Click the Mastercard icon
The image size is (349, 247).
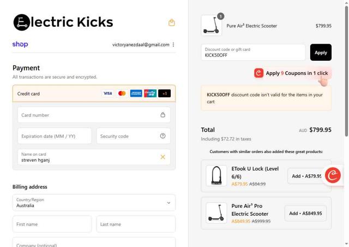point(122,93)
